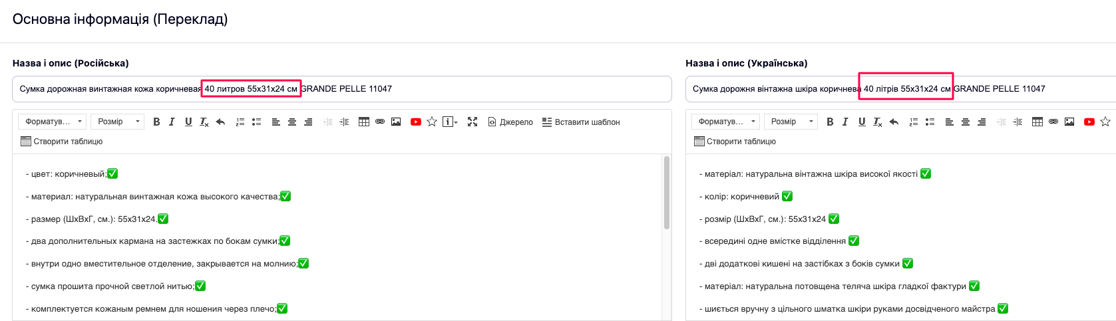Click undo arrow in Ukrainian editor
1116x321 pixels.
(x=894, y=122)
